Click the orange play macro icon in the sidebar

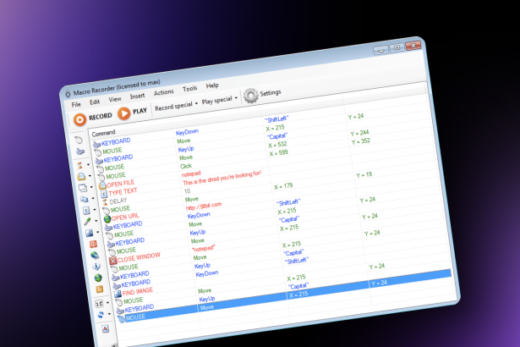point(100,289)
